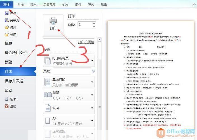Click the Save As icon
The width and height of the screenshot is (197, 140).
7,20
